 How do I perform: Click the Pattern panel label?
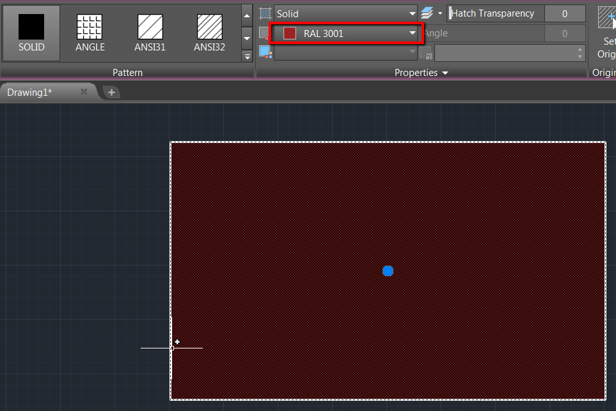(x=128, y=72)
